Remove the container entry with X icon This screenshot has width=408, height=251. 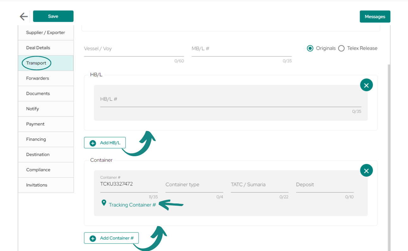pos(366,170)
